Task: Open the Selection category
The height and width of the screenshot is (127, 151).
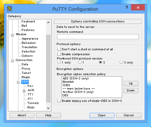Action: point(28,52)
